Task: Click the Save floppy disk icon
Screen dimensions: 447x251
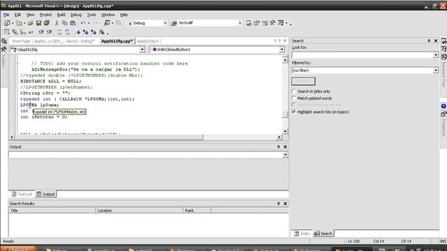Action: click(x=38, y=23)
